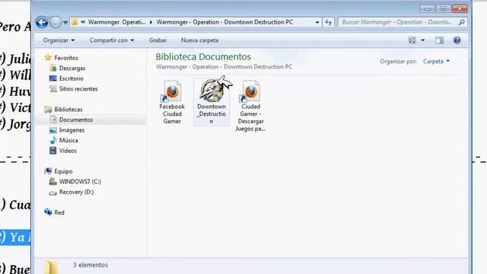Click the folder icon in the address bar
This screenshot has height=274, width=487.
pyautogui.click(x=75, y=22)
